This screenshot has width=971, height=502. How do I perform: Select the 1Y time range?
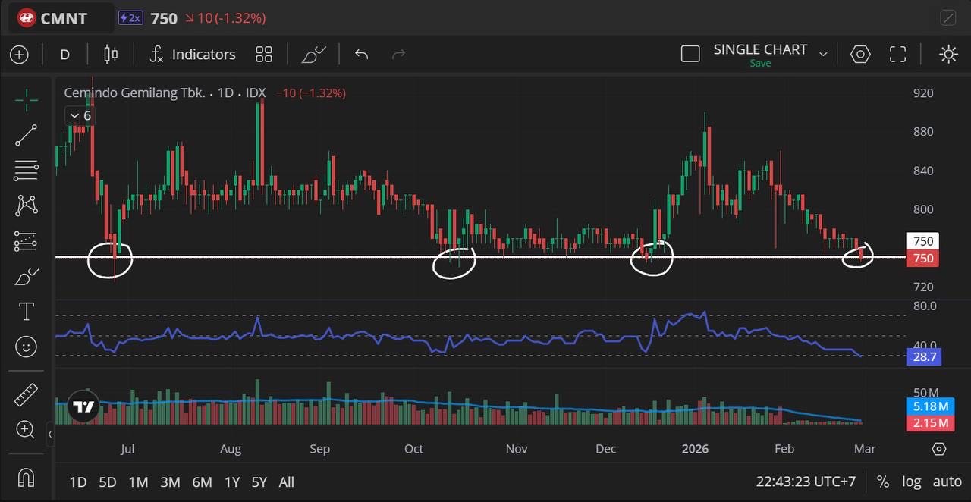pos(232,482)
